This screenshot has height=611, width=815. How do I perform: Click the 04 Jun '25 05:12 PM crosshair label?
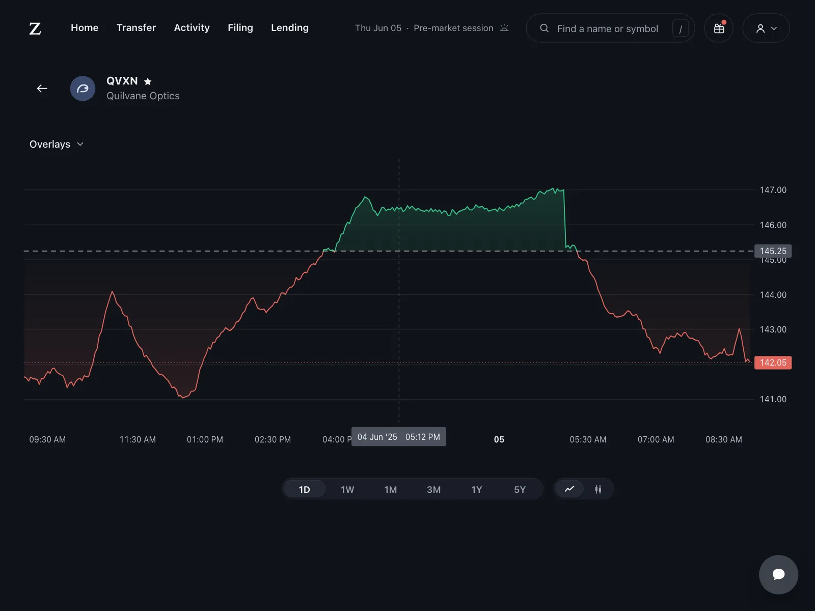point(399,437)
